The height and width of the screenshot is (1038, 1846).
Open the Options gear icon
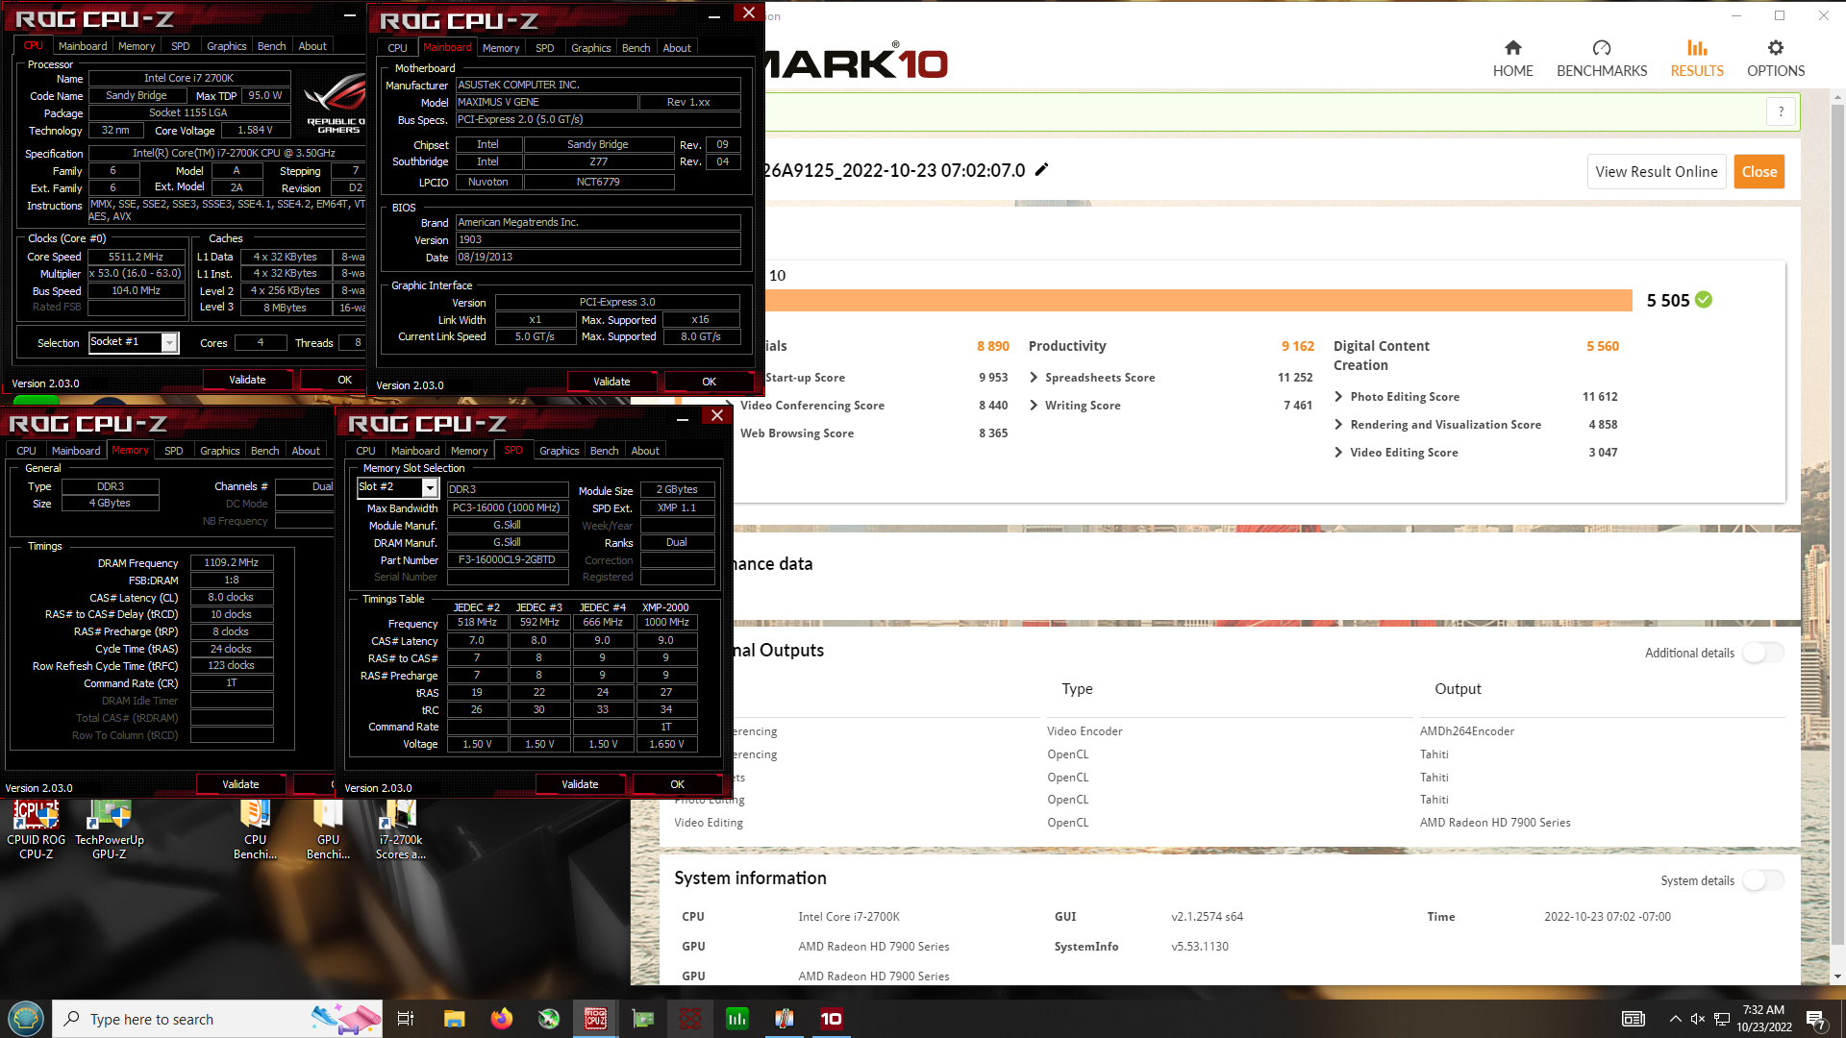(x=1775, y=48)
